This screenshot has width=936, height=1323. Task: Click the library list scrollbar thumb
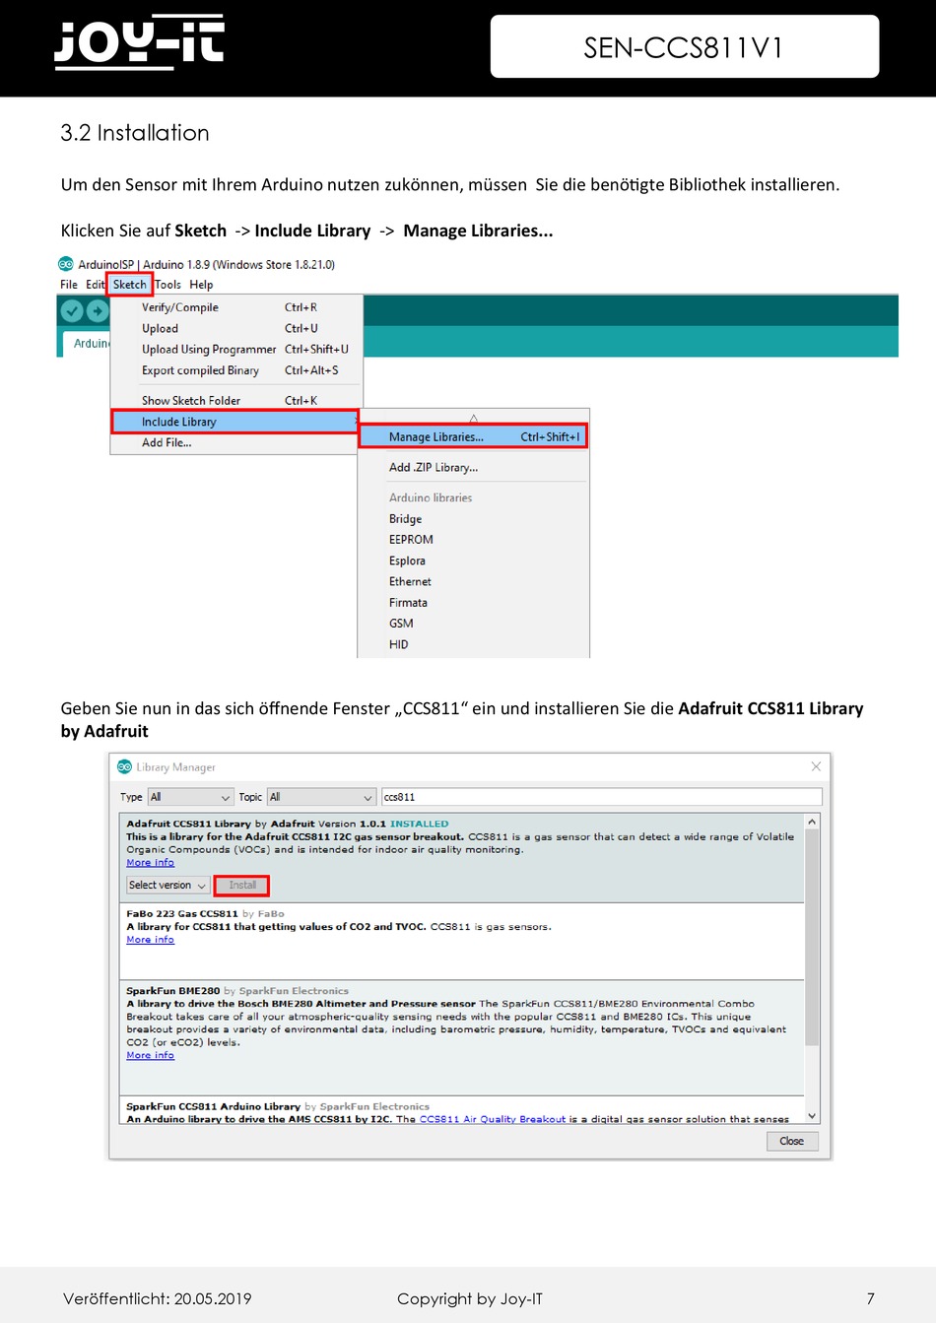point(812,937)
